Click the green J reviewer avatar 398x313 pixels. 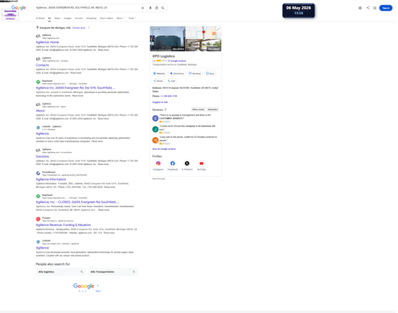click(x=155, y=129)
